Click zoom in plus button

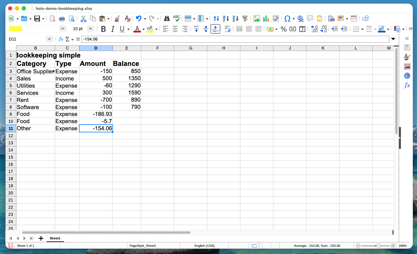(x=393, y=246)
